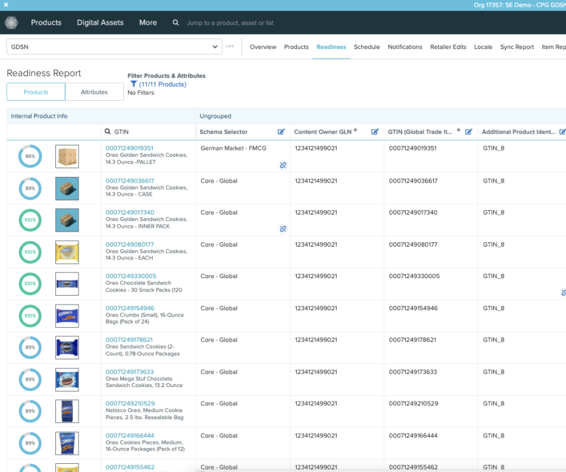This screenshot has height=472, width=566.
Task: Switch to the Overview tab
Action: tap(263, 47)
